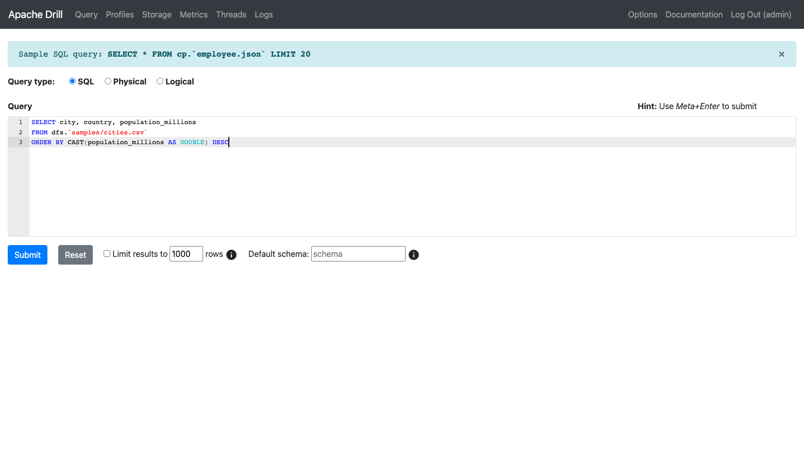Click line number 1 in editor gutter
This screenshot has width=804, height=452.
(21, 122)
